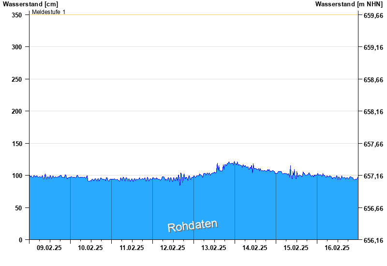Click the 0 value on left axis
Viewport: 387px width, 266px height.
(20, 240)
